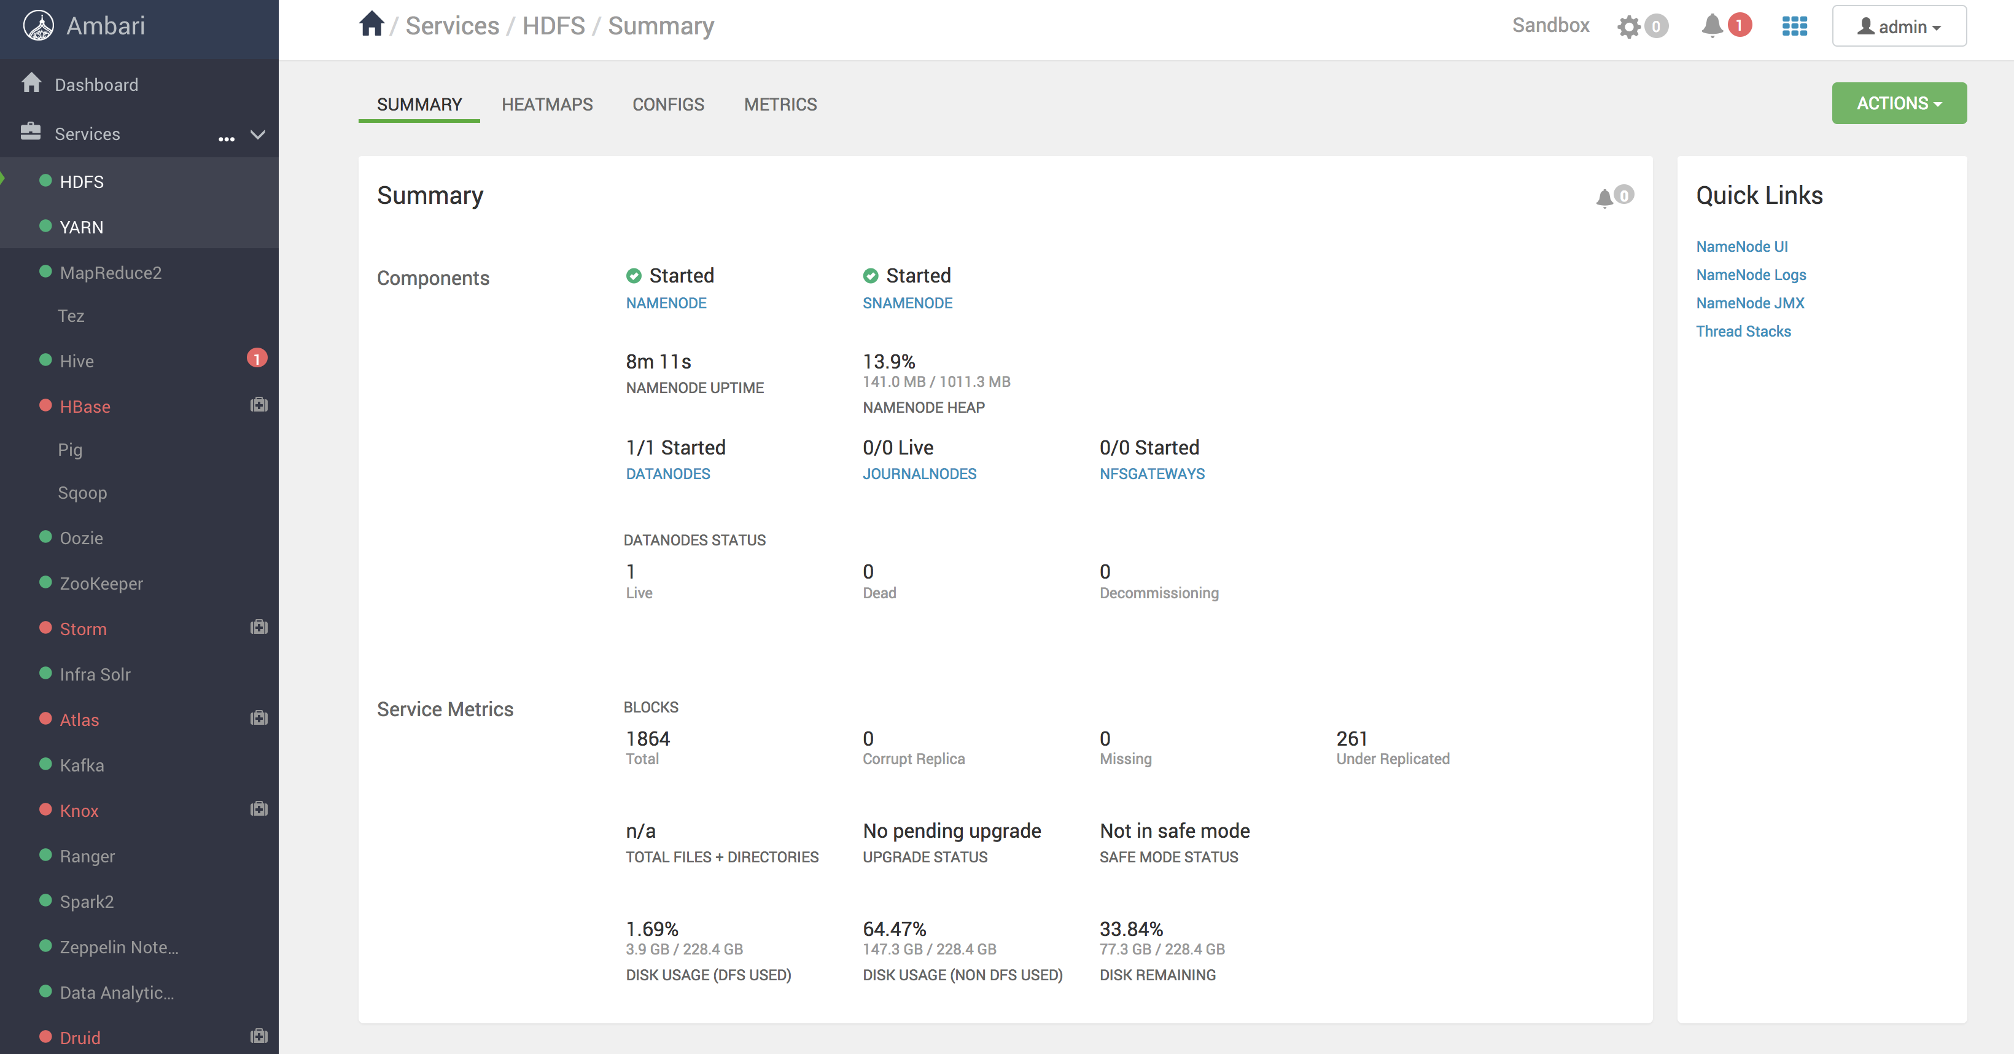The width and height of the screenshot is (2014, 1054).
Task: Click the DATANODES component link
Action: [x=667, y=474]
